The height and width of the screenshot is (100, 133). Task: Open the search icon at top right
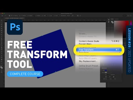[x=128, y=16]
